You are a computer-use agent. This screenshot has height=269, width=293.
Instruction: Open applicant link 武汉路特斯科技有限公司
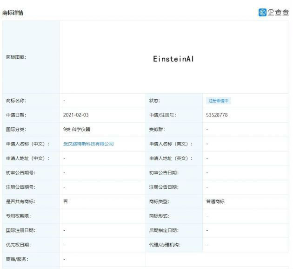coord(88,144)
